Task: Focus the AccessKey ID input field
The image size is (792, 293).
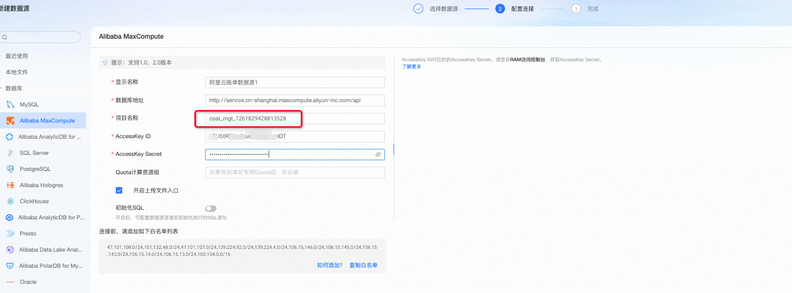Action: (295, 137)
